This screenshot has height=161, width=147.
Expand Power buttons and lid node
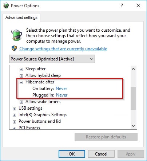click(14, 122)
